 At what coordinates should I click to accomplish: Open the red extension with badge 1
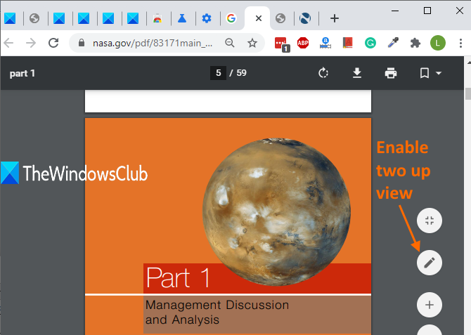(281, 44)
